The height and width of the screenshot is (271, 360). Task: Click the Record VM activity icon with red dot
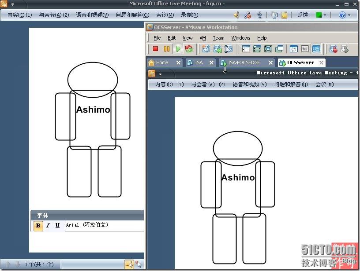pyautogui.click(x=333, y=49)
